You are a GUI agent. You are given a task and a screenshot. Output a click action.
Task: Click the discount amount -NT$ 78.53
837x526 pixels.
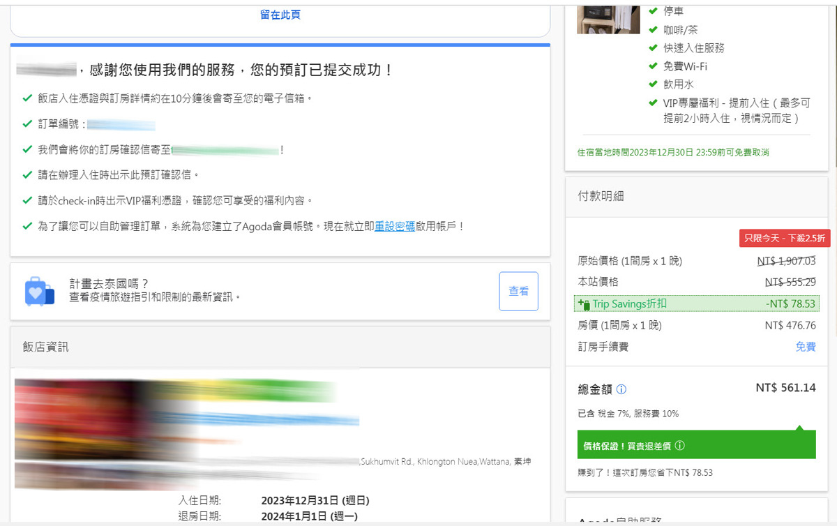tap(790, 303)
